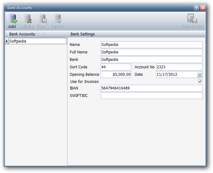Click into the IBAN field
The height and width of the screenshot is (173, 213).
pos(152,88)
